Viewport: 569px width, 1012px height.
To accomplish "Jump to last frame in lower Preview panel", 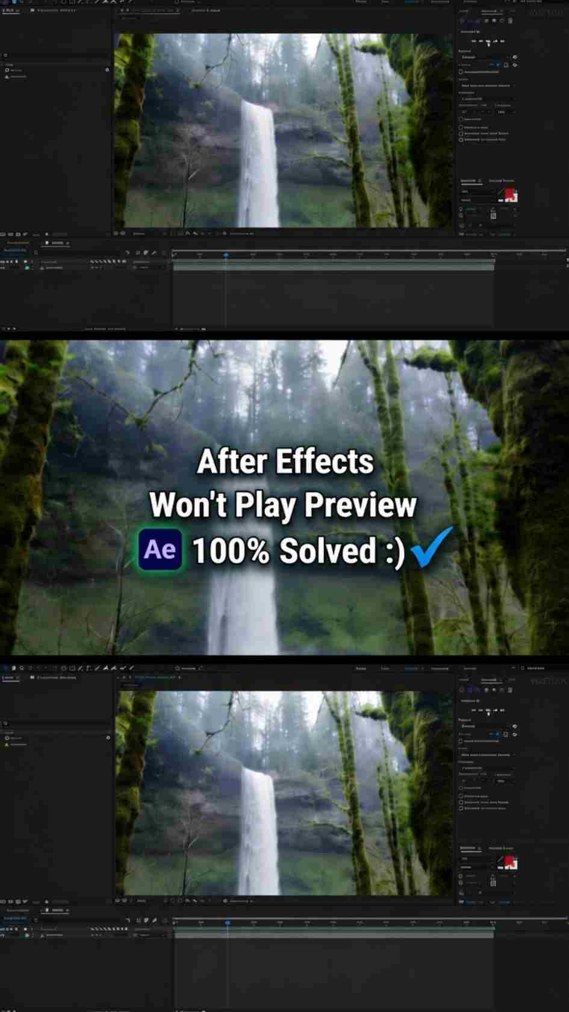I will coord(502,710).
